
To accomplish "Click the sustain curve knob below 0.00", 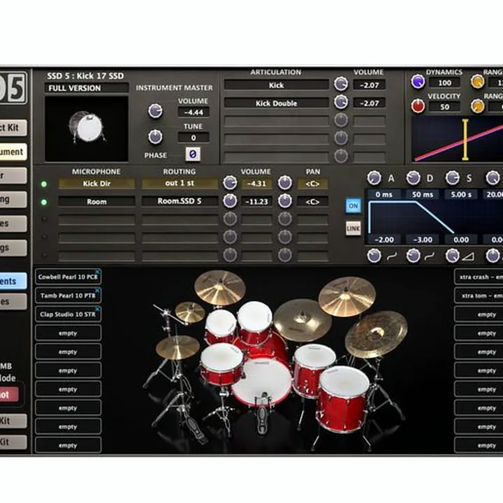I will tap(452, 256).
